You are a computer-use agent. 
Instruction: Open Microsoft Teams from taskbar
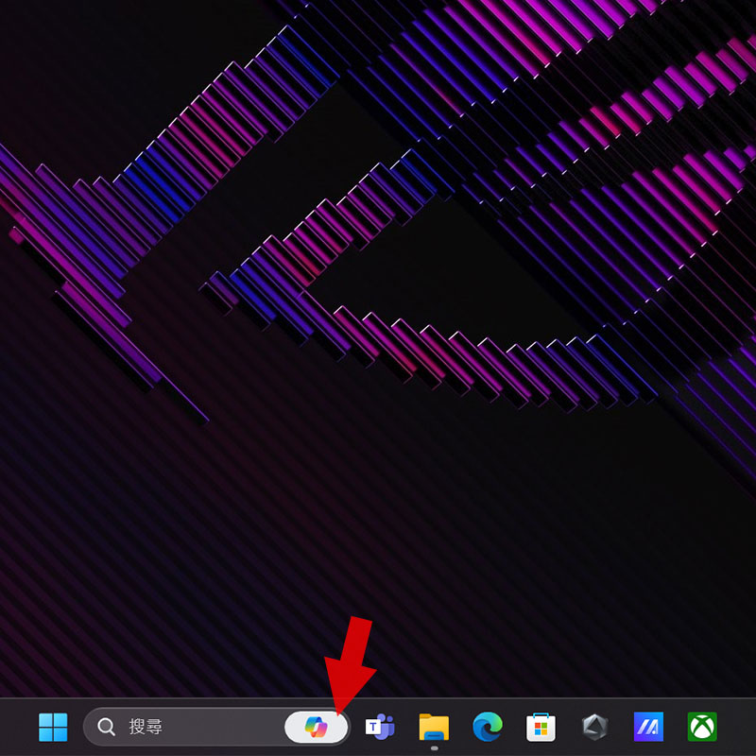[x=380, y=727]
